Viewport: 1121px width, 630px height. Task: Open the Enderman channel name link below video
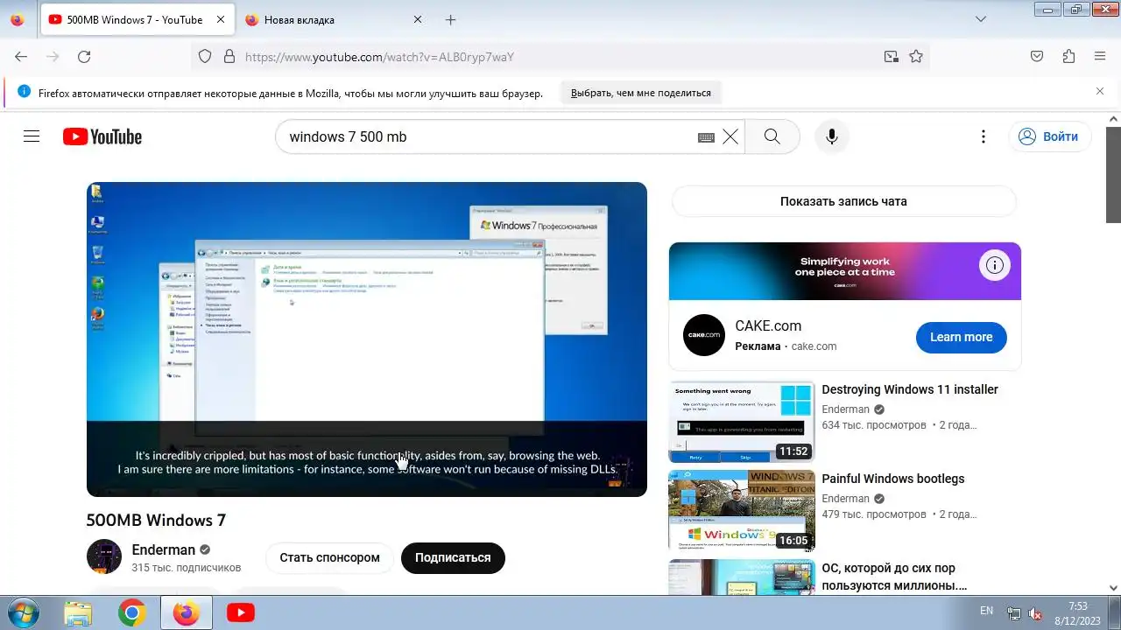pyautogui.click(x=164, y=549)
